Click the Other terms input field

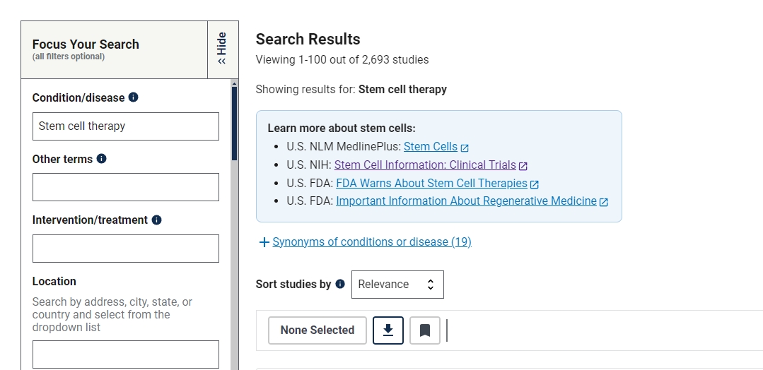(x=126, y=187)
